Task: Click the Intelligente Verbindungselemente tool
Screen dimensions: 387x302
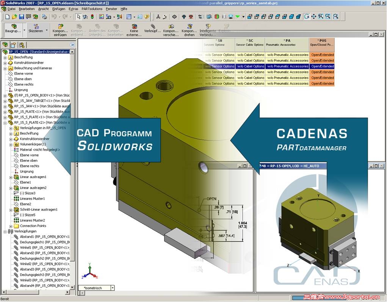Action: tap(208, 30)
